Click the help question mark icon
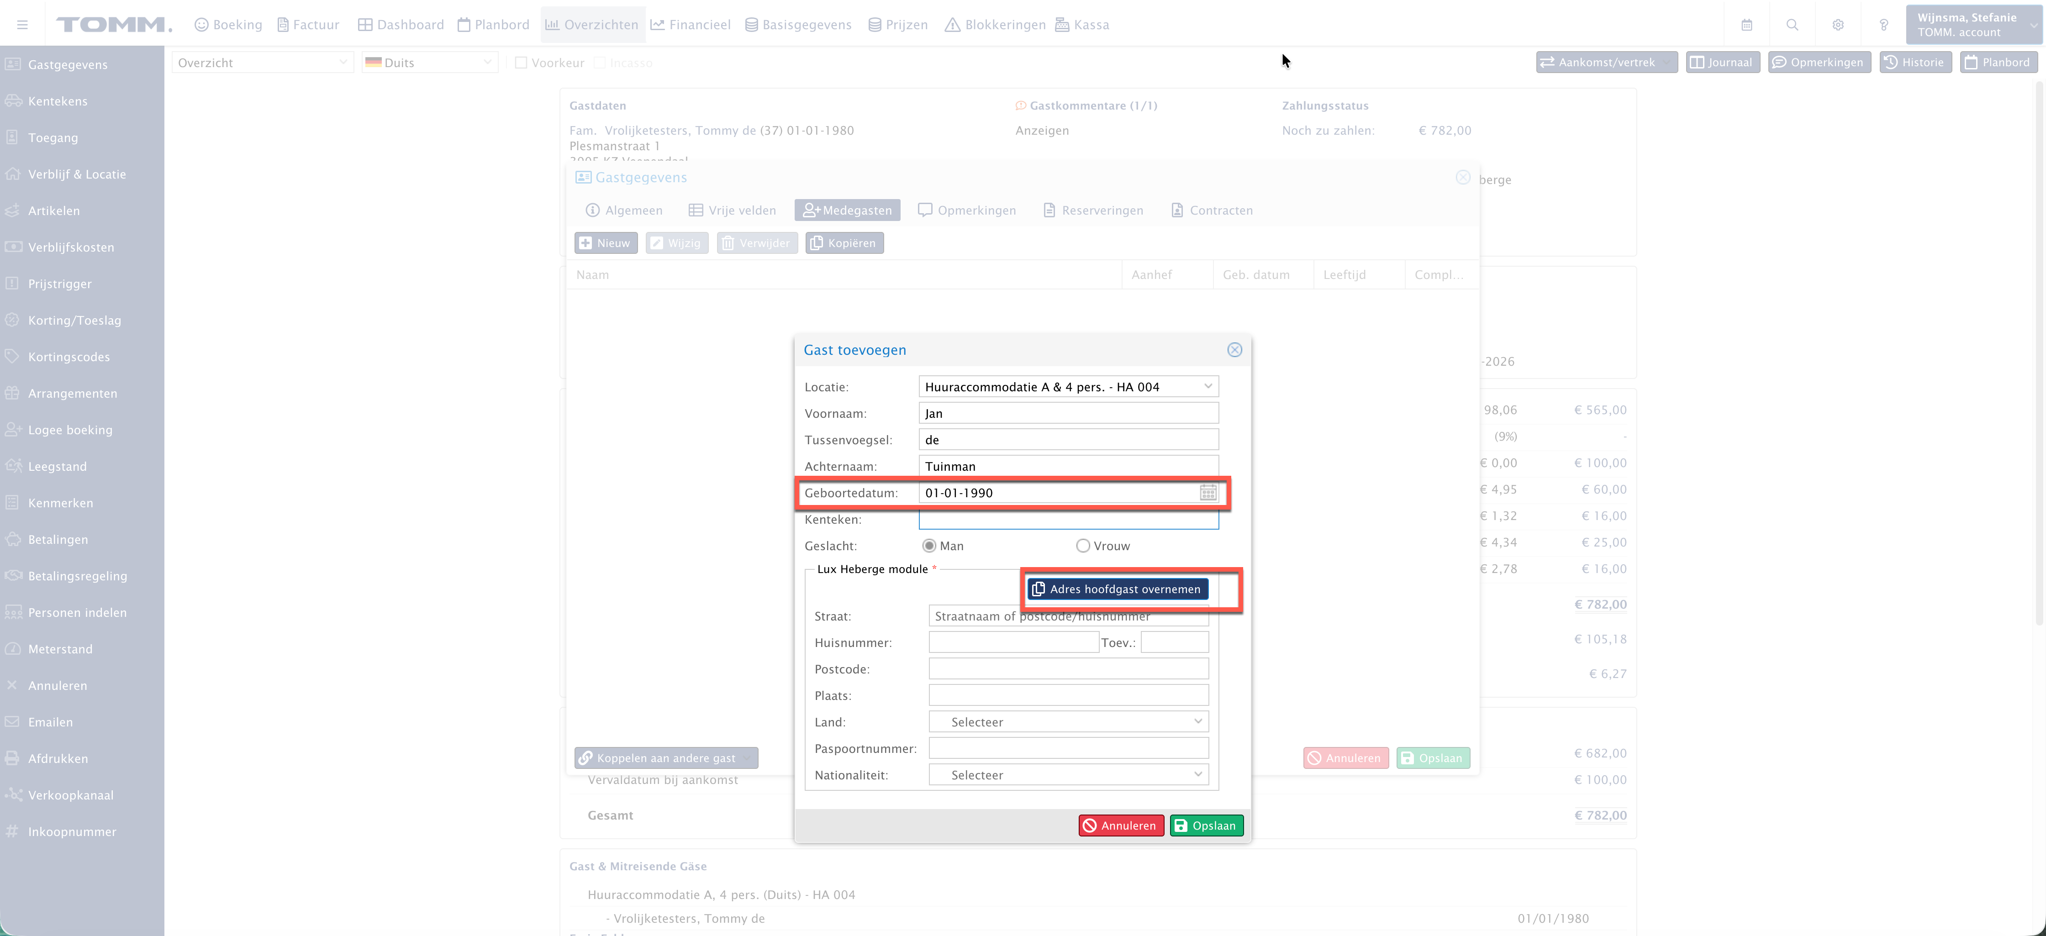The image size is (2046, 936). pyautogui.click(x=1883, y=25)
